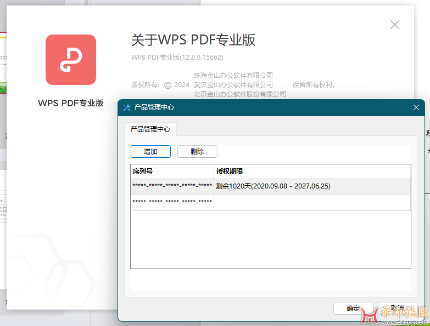Select the first masked serial number row
430x326 pixels.
tap(172, 186)
